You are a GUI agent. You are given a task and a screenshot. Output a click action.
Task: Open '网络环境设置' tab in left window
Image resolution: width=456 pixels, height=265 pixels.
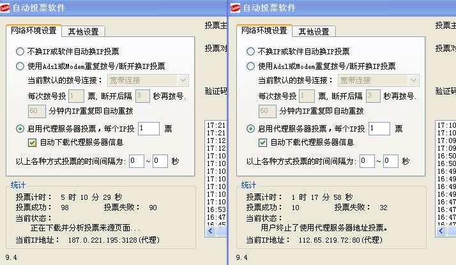point(34,31)
